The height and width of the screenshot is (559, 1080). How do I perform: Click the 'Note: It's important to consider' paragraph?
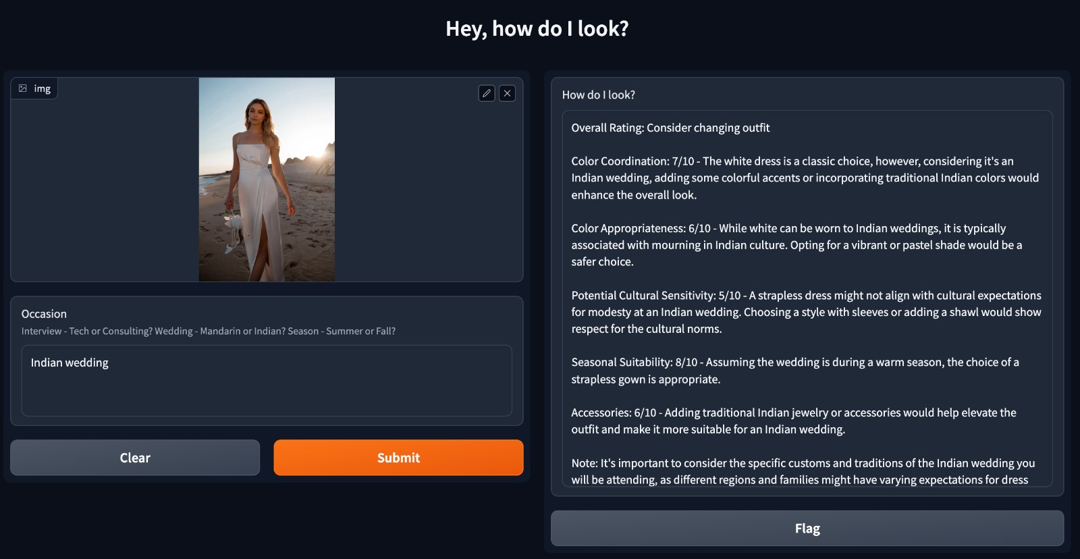click(x=803, y=471)
